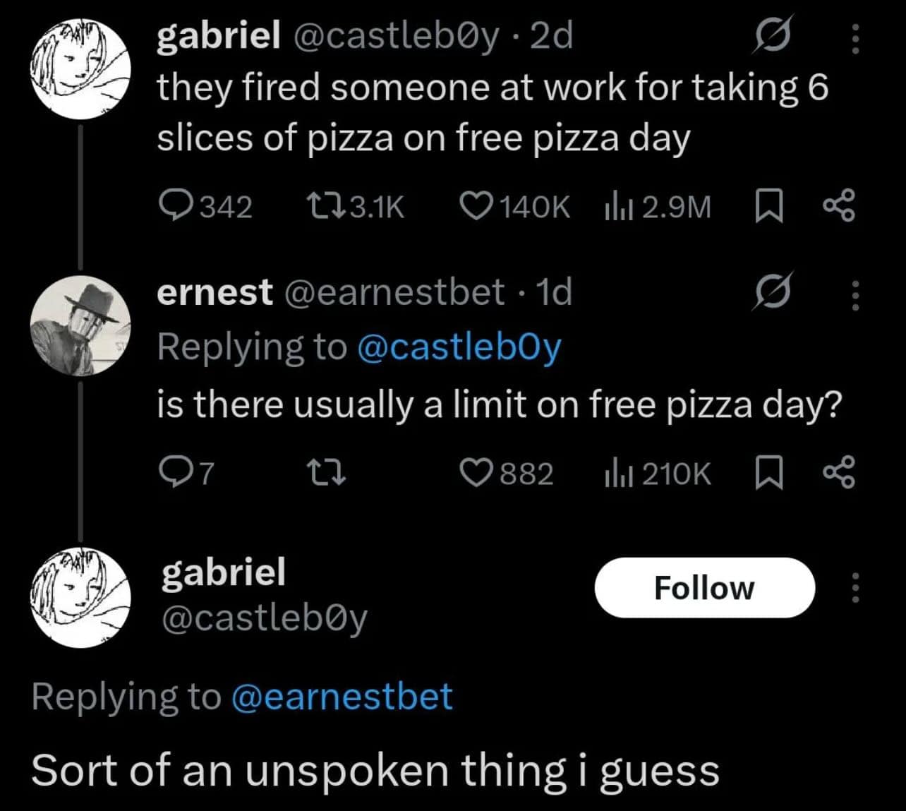Share ernest's reply tweet

[x=839, y=473]
